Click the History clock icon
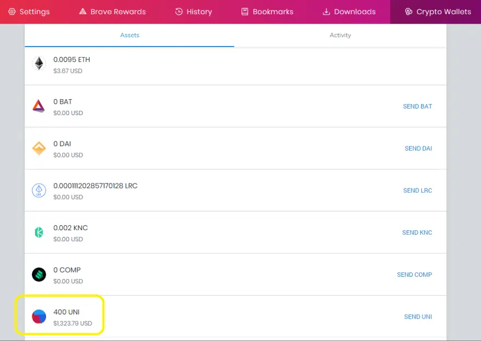This screenshot has height=341, width=481. (179, 12)
